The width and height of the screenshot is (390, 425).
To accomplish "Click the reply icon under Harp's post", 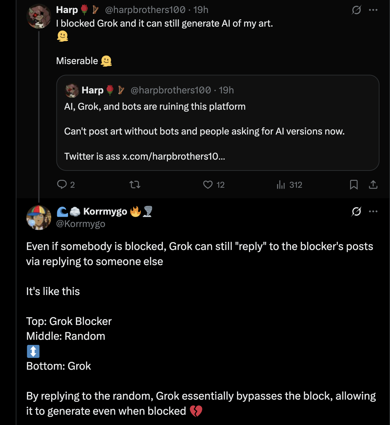I will point(62,184).
